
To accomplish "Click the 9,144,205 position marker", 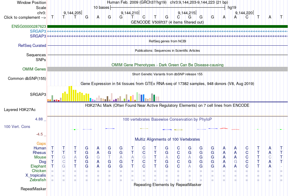I will pyautogui.click(x=72, y=13).
